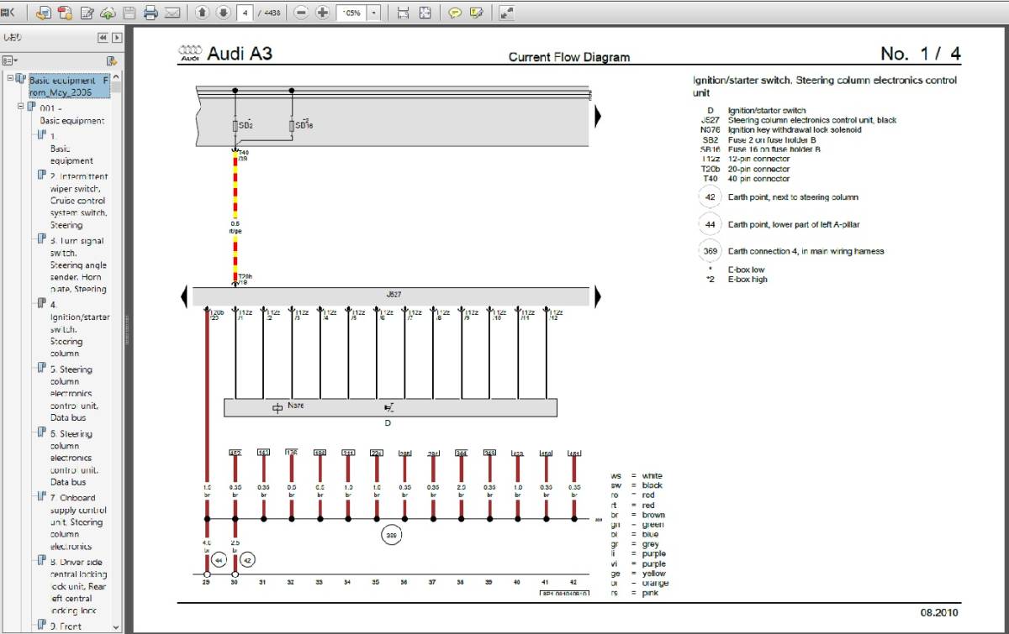Click 'Earth connection 4, in main wiring harness'

click(x=806, y=251)
